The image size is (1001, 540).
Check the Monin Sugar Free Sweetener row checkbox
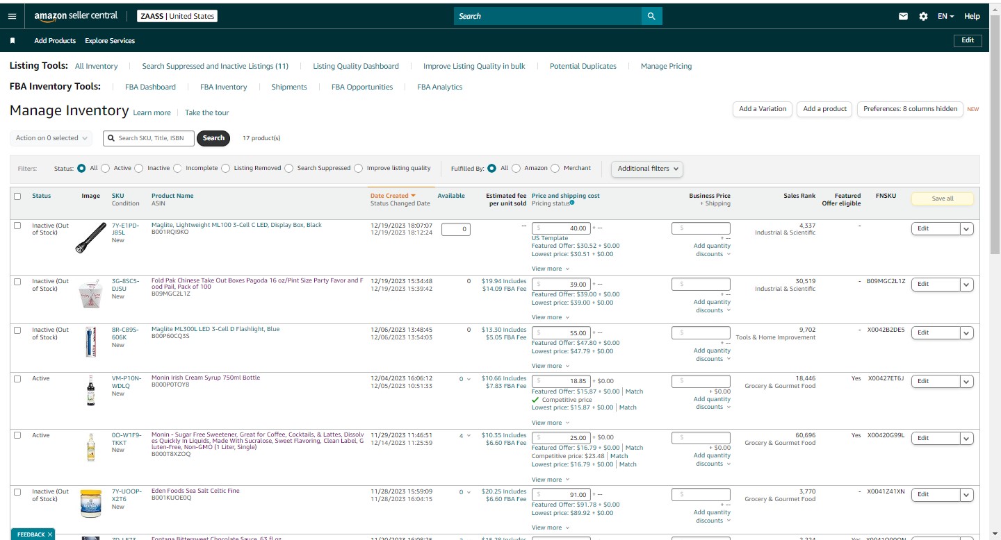coord(17,435)
